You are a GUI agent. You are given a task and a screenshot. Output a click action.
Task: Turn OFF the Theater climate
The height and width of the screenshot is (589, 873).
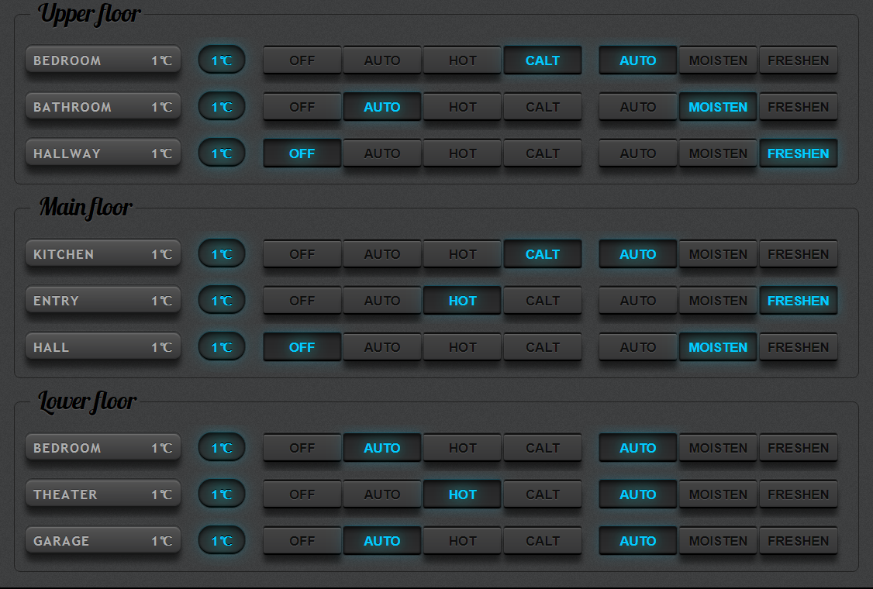point(302,494)
